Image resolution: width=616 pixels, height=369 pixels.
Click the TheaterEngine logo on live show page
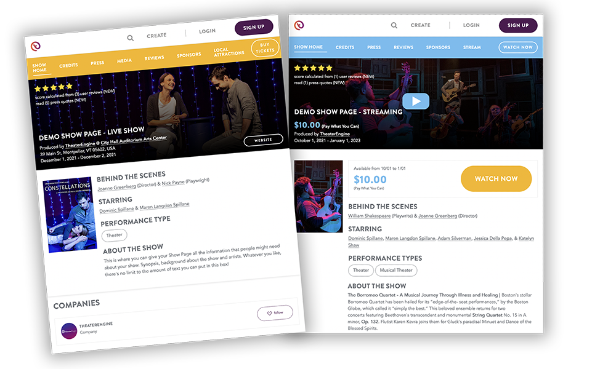pos(36,46)
